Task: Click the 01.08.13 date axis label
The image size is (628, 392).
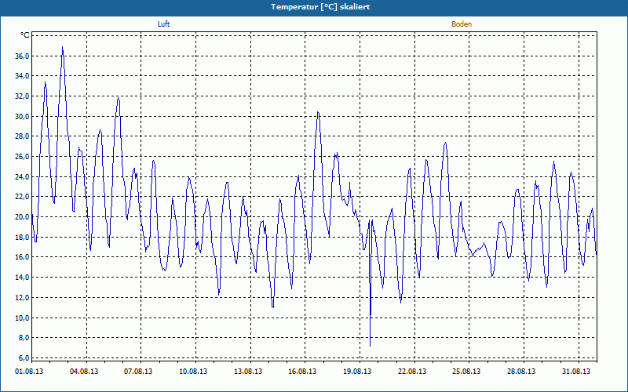Action: tap(29, 372)
